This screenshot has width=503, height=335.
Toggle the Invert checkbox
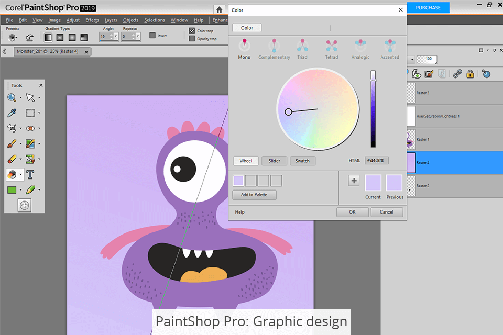coord(152,35)
